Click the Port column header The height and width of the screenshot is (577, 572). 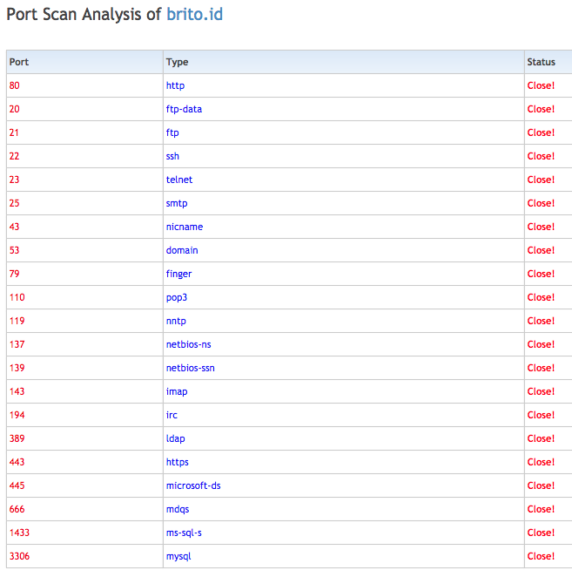click(x=19, y=62)
